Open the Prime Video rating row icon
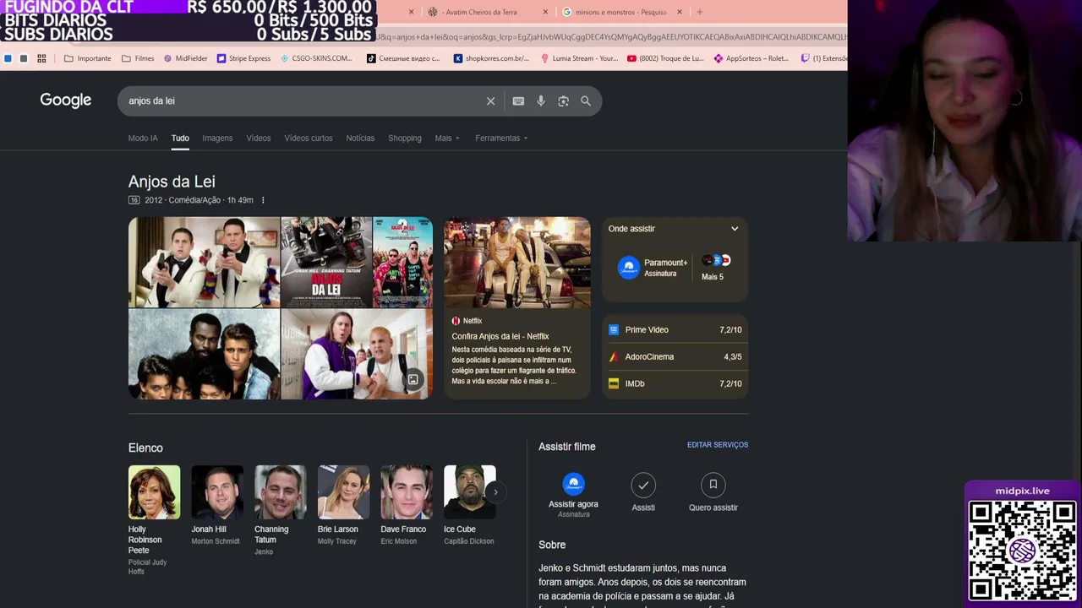Screen dimensions: 1082x608 point(614,329)
